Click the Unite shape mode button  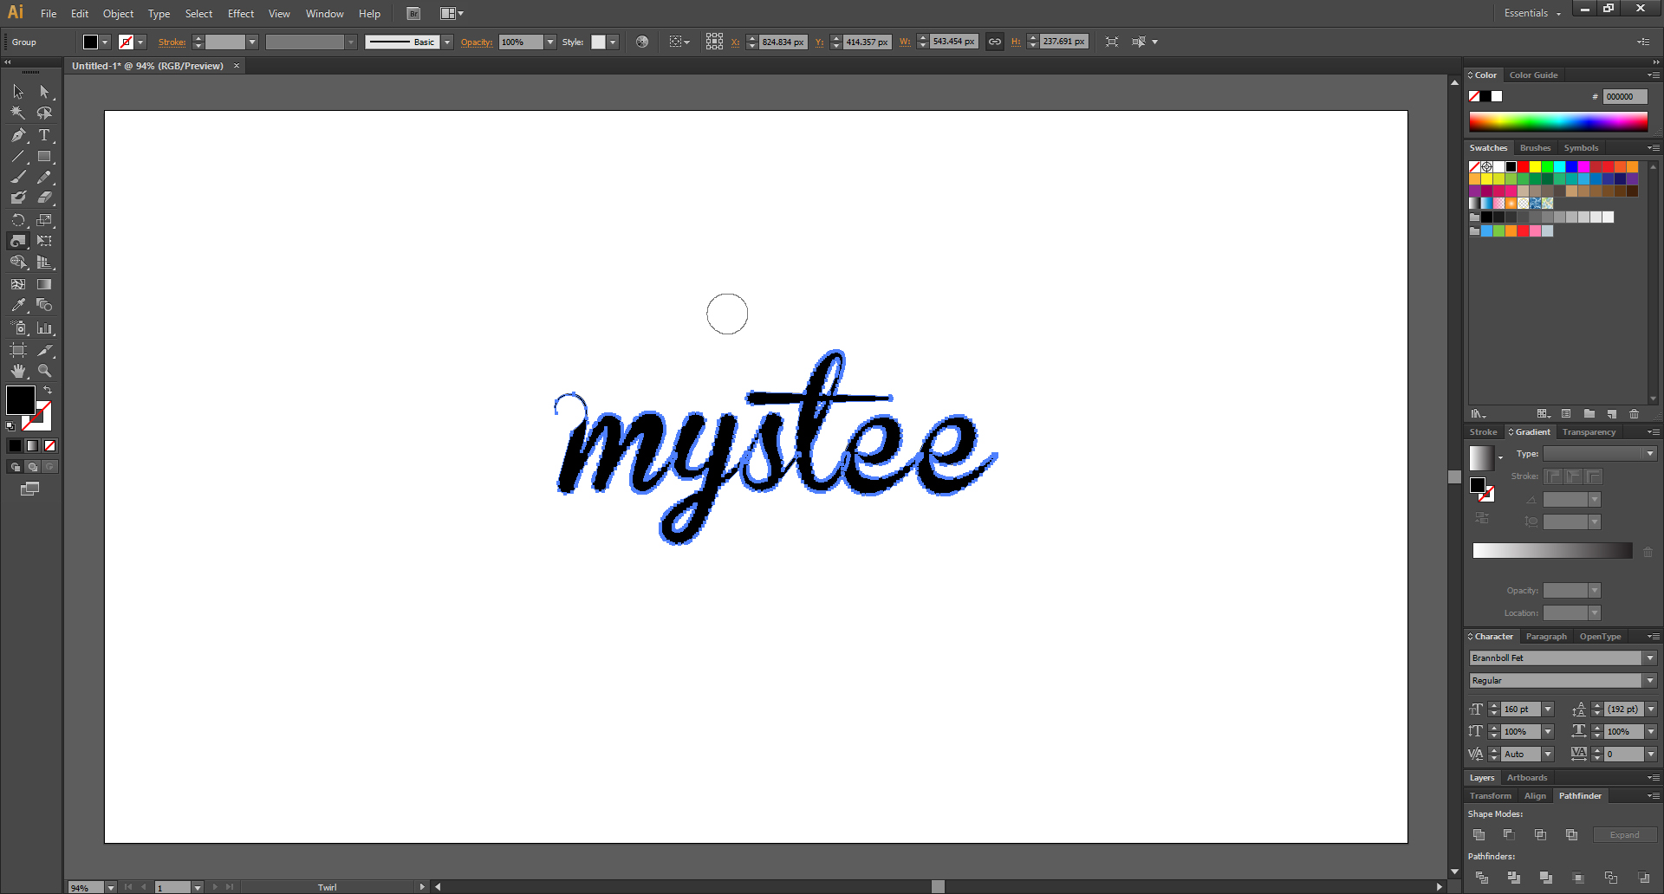[1479, 835]
